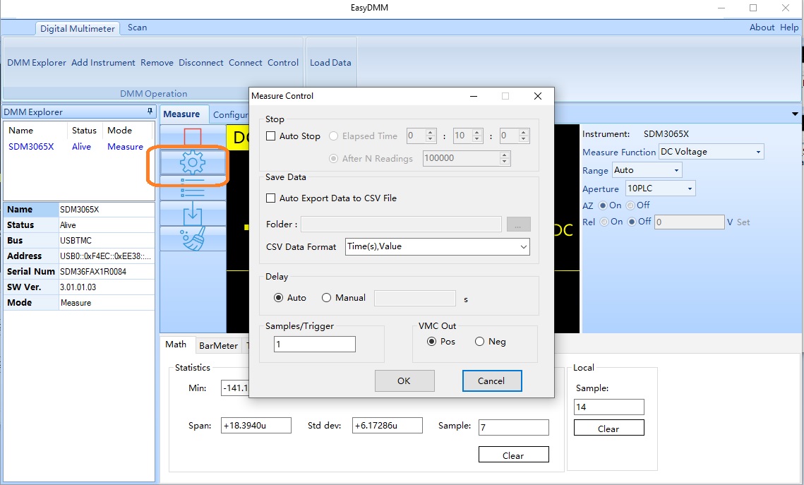
Task: Click the folder browse '...' button
Action: 518,224
